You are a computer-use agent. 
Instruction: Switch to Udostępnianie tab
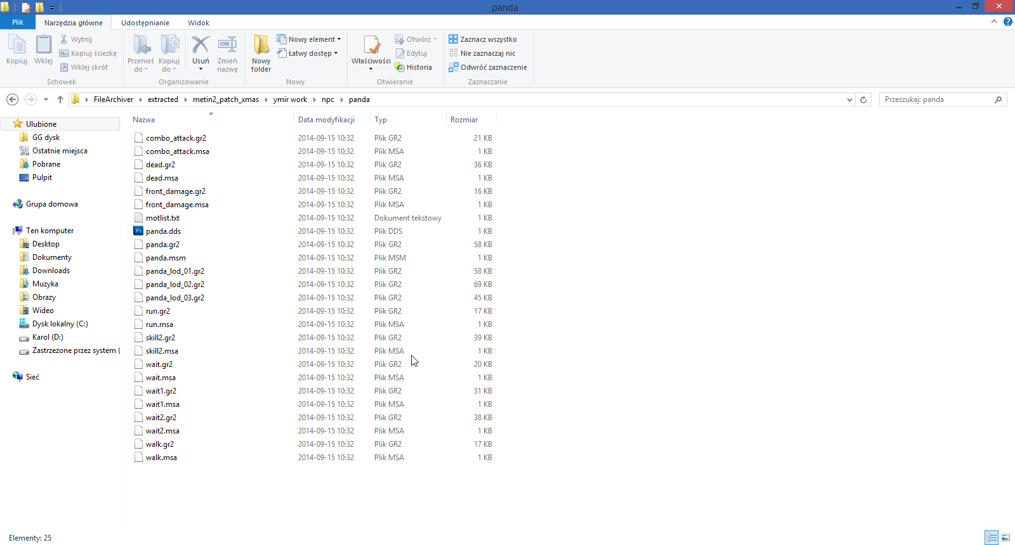click(145, 23)
